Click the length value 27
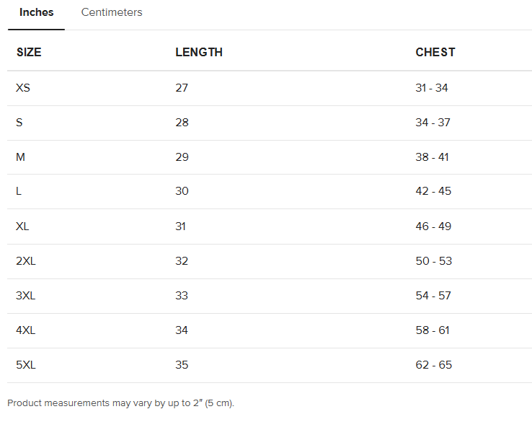 point(182,88)
